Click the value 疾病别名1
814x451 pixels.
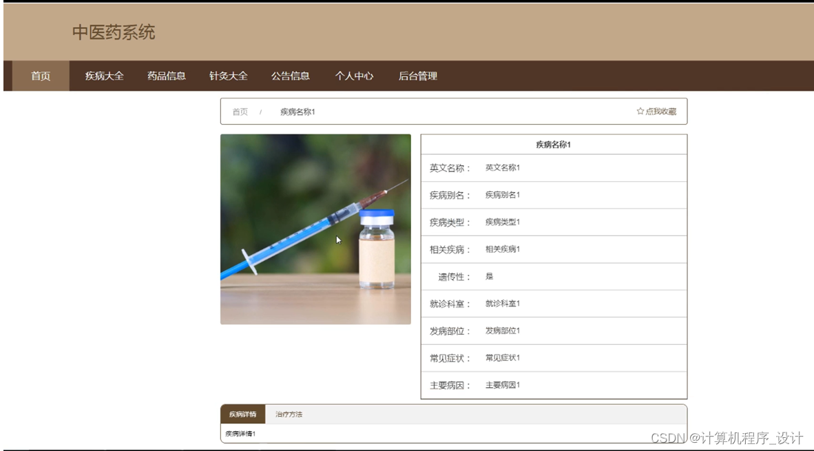503,195
